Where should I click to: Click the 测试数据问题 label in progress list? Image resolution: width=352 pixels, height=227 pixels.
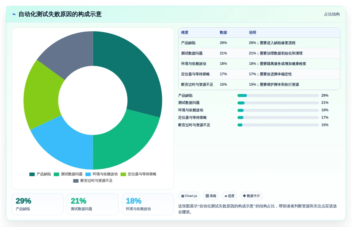(x=189, y=103)
